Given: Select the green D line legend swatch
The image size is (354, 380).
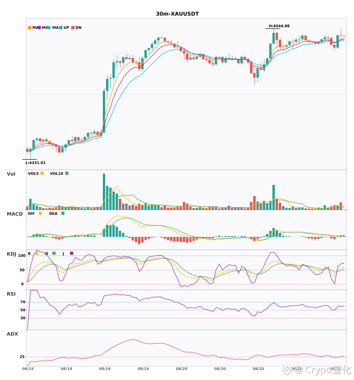Looking at the screenshot, I should click(x=54, y=253).
